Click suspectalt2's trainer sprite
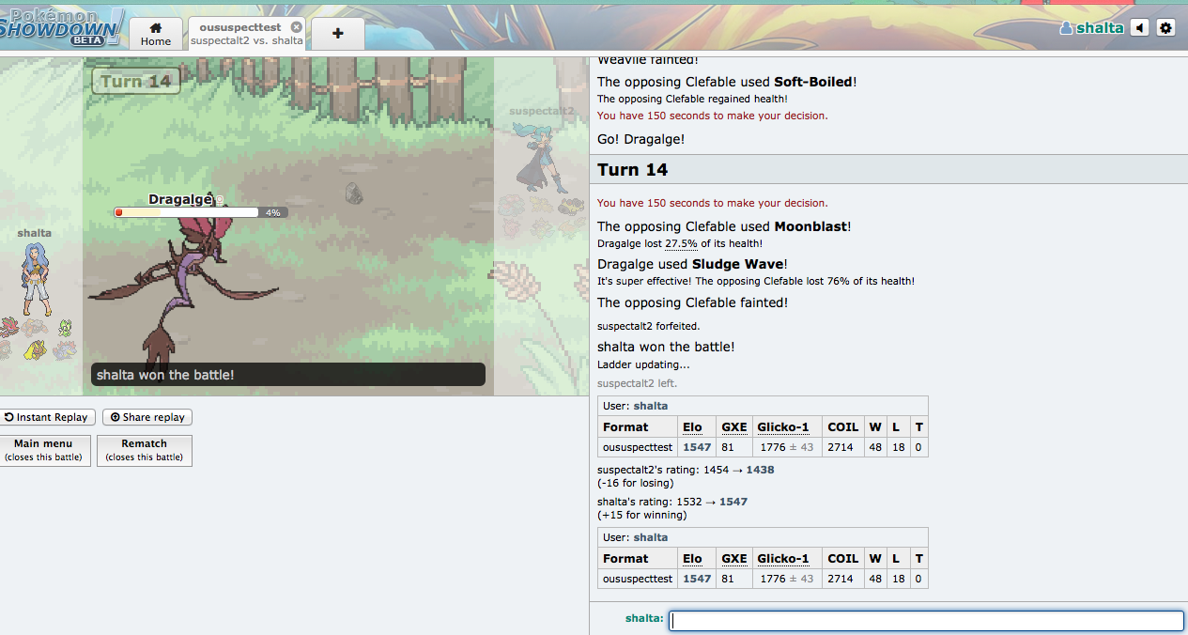Screen dimensions: 1188x635 [542, 158]
